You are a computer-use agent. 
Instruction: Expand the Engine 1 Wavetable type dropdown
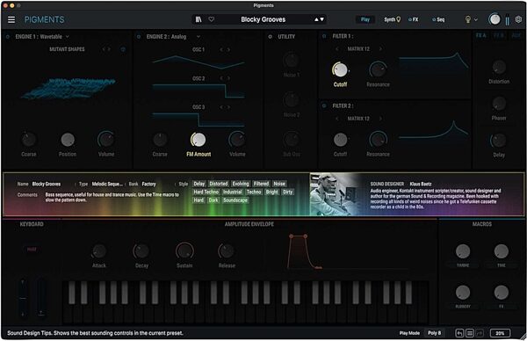click(68, 37)
